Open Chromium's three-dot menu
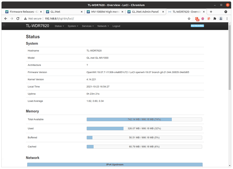This screenshot has width=233, height=169. (227, 19)
